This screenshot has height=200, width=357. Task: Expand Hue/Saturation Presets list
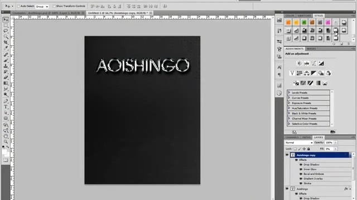coord(289,108)
